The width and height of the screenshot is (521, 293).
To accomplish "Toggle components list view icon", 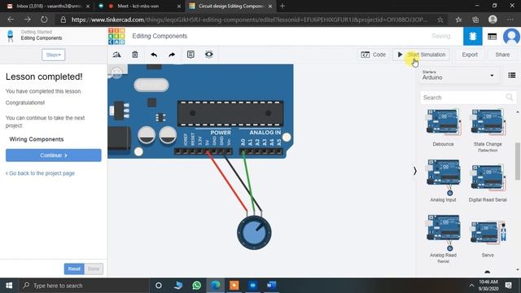I will (x=512, y=76).
